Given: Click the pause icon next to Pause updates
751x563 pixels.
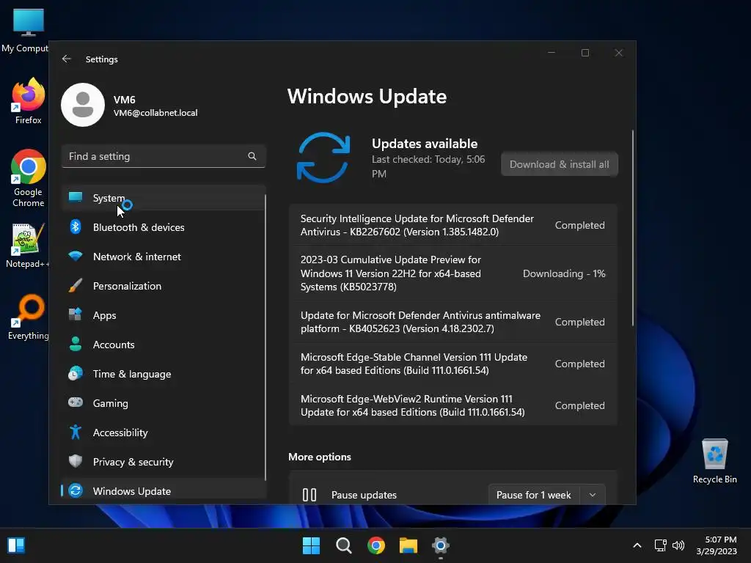Looking at the screenshot, I should [x=309, y=495].
